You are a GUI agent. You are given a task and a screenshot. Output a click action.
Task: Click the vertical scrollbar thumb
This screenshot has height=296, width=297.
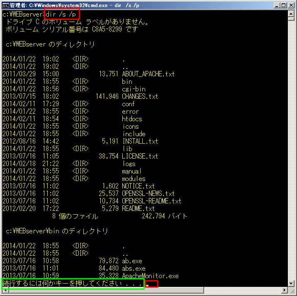click(291, 19)
